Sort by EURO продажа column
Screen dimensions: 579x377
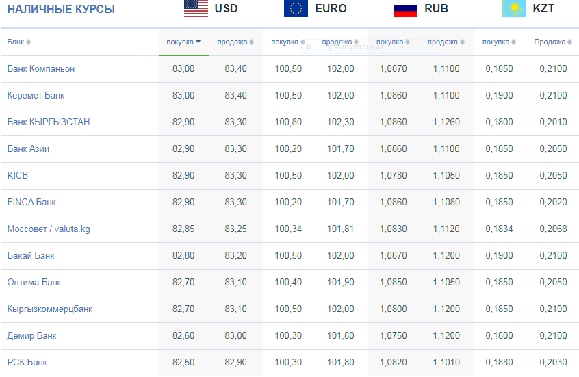pyautogui.click(x=340, y=42)
